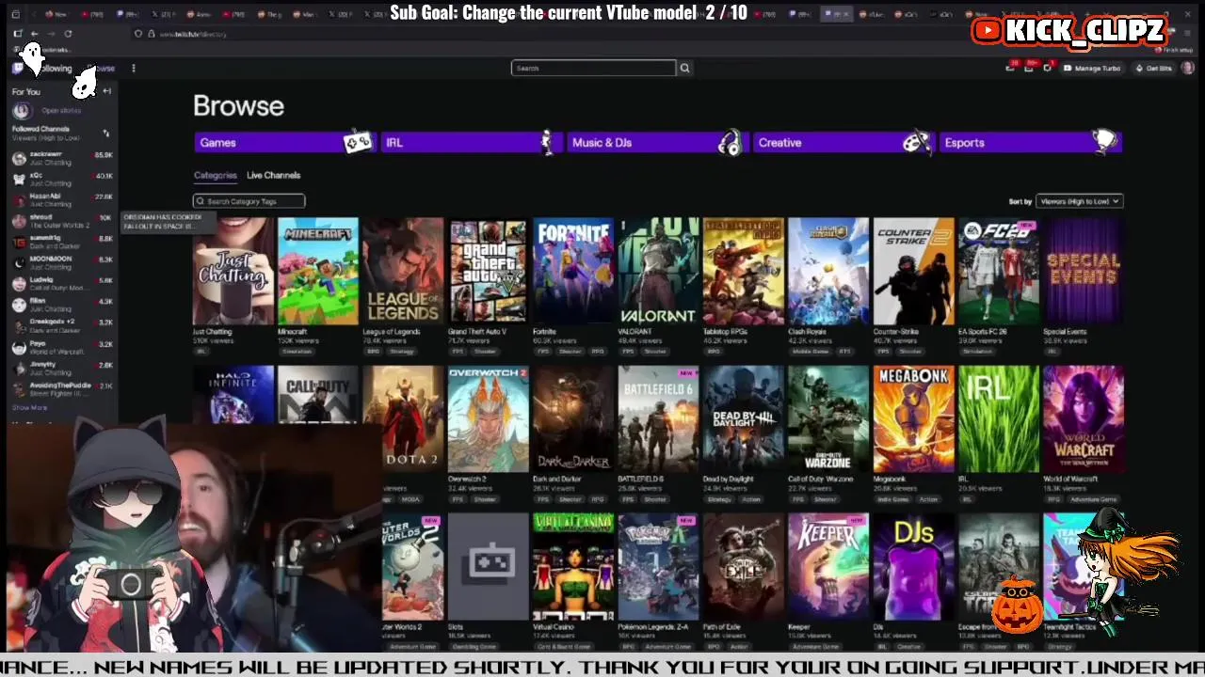Open the Browse navigation tab

click(x=100, y=68)
